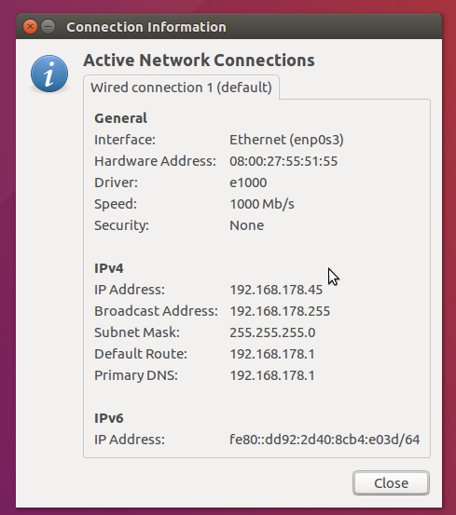The image size is (456, 515).
Task: Click the Security value None
Action: (x=246, y=225)
